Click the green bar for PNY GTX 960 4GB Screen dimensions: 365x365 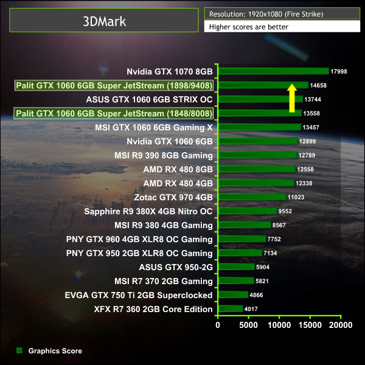242,239
